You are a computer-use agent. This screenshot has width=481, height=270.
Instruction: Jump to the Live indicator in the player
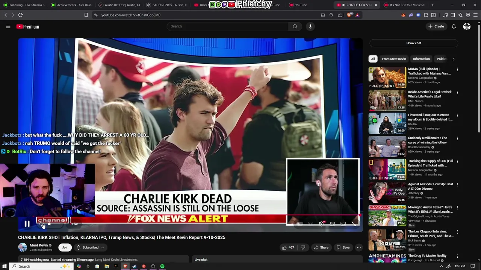pos(75,224)
